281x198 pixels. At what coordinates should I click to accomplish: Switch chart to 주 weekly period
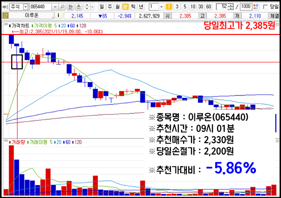coord(109,7)
